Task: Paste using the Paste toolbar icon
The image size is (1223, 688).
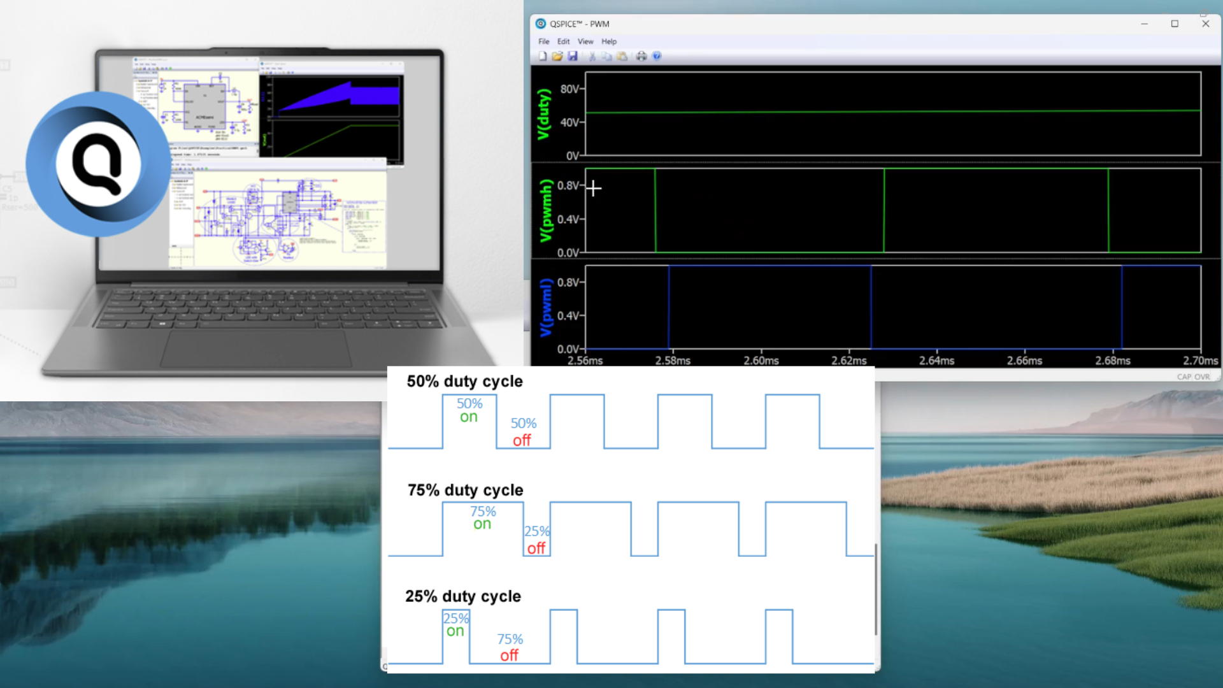Action: [x=622, y=57]
